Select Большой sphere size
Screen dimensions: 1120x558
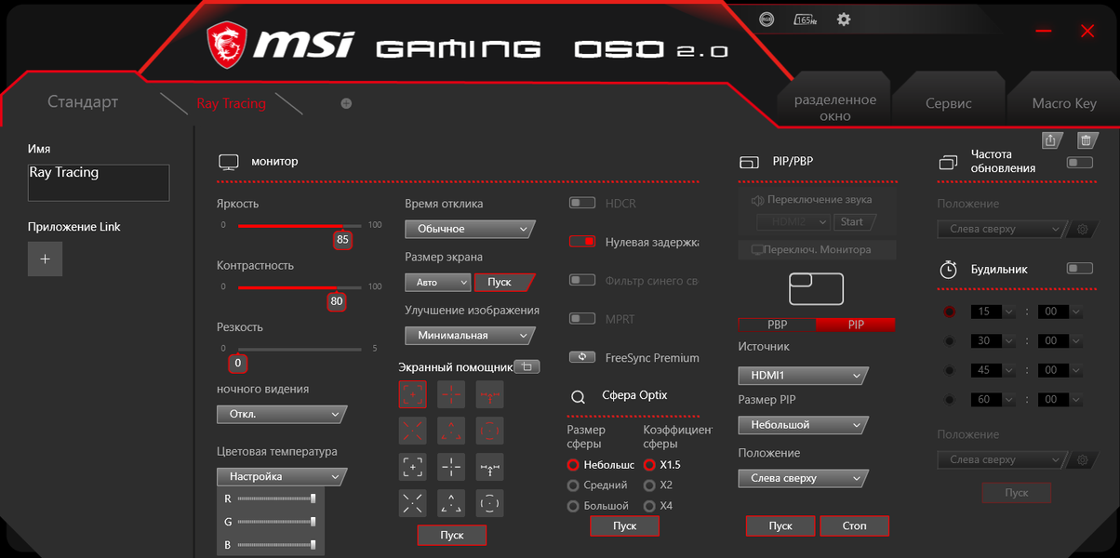(573, 506)
